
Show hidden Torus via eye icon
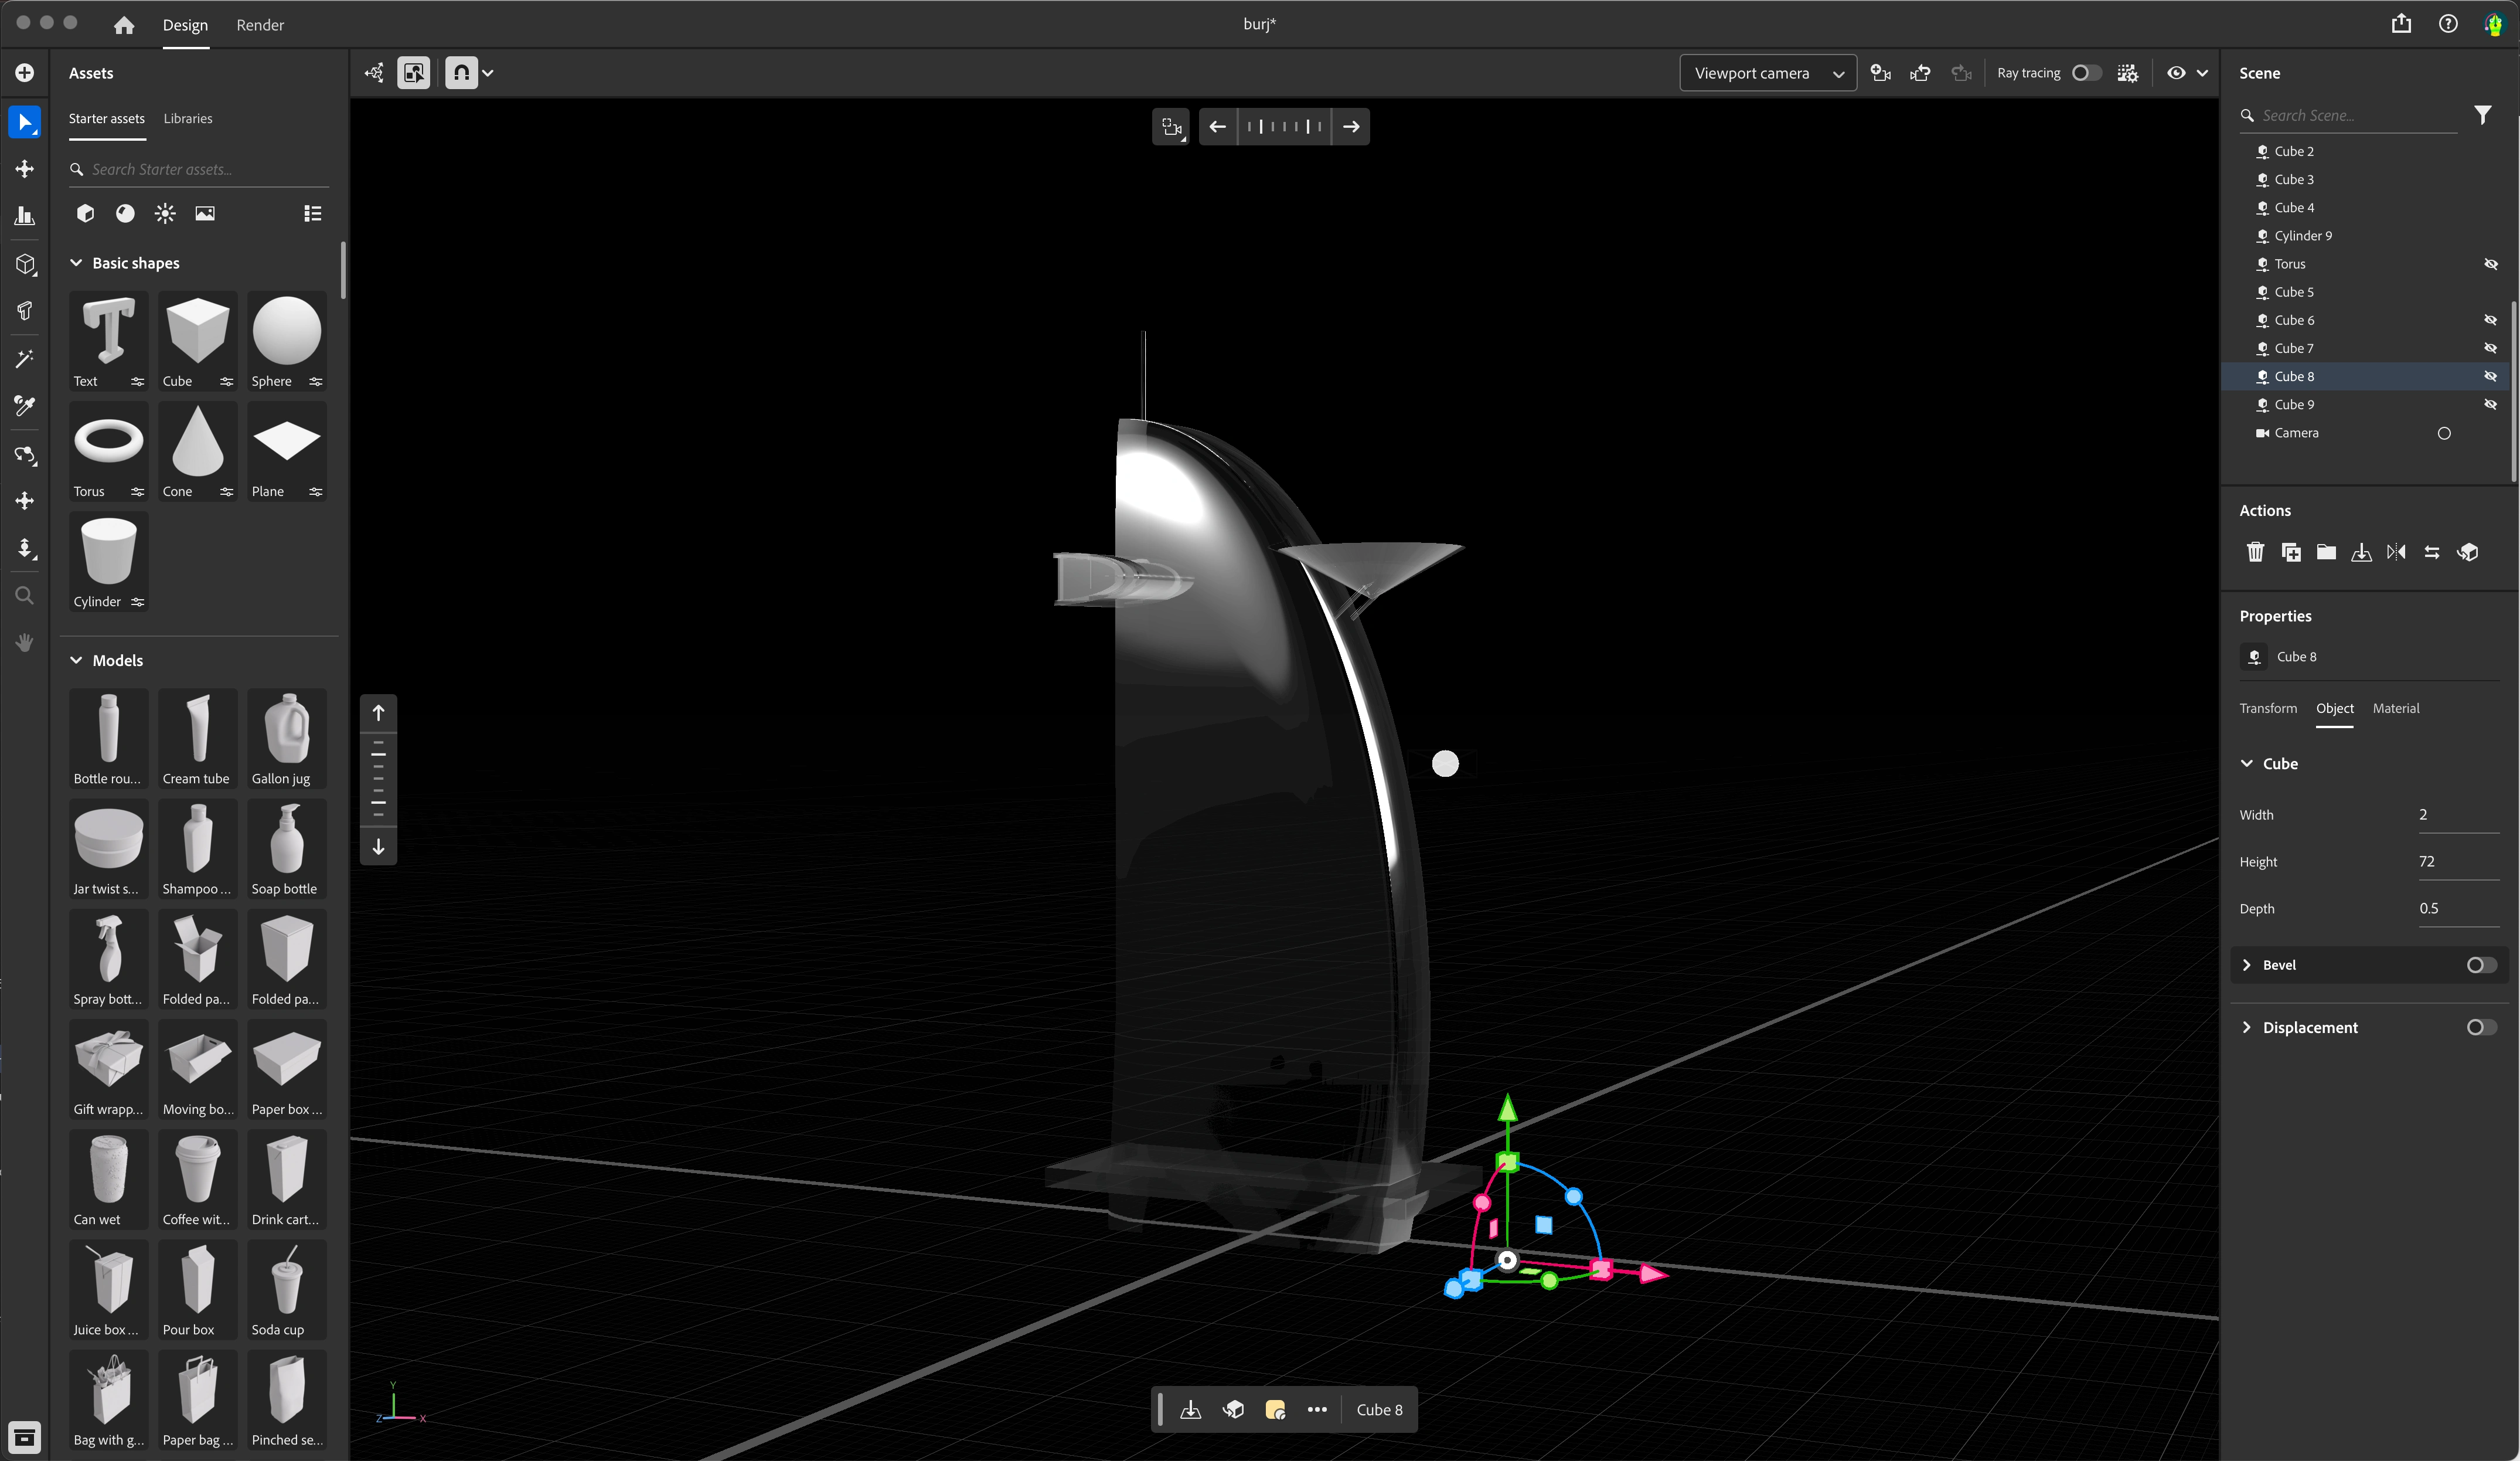[2490, 264]
